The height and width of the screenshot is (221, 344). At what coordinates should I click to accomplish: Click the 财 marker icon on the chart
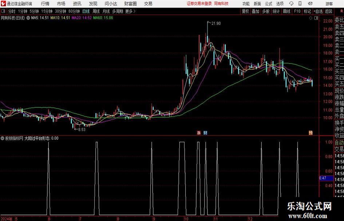tap(205, 132)
